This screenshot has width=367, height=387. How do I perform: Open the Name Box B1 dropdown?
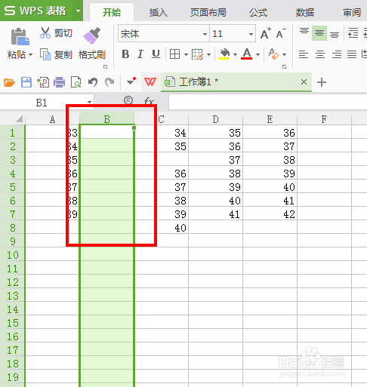(x=89, y=102)
